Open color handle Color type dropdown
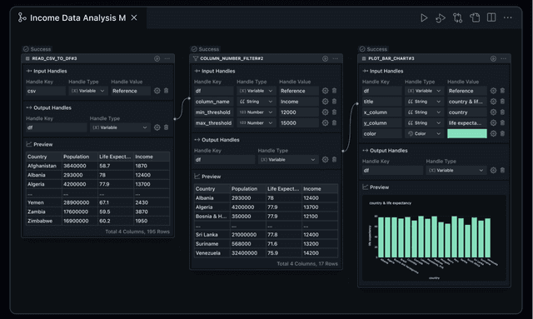Screen dimensions: 533x319 coord(424,133)
